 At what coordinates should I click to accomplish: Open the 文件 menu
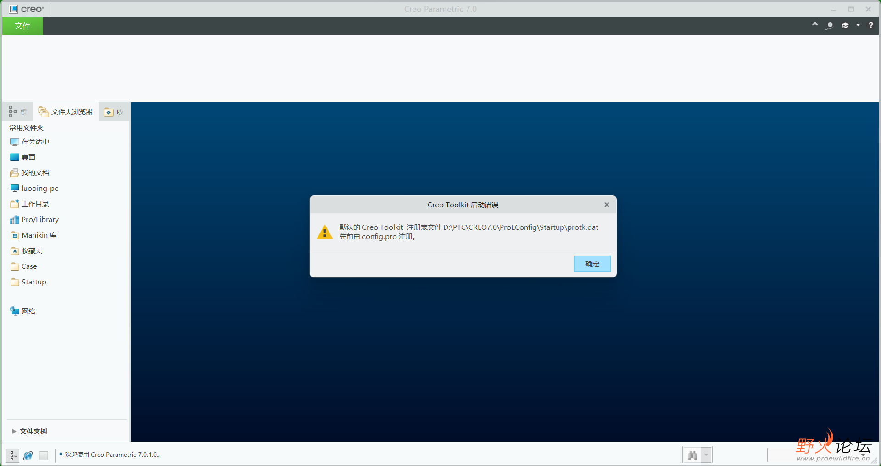tap(22, 26)
